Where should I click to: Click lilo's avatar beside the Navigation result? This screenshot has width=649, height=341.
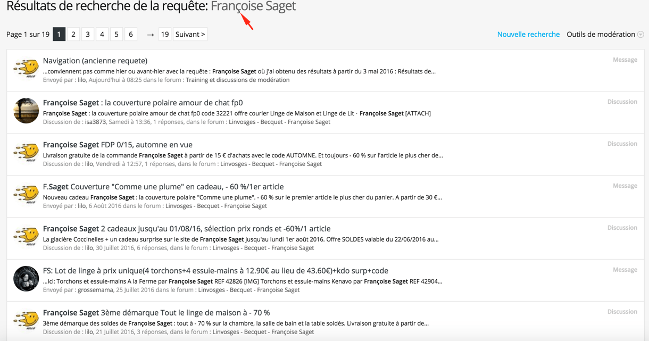pyautogui.click(x=26, y=69)
